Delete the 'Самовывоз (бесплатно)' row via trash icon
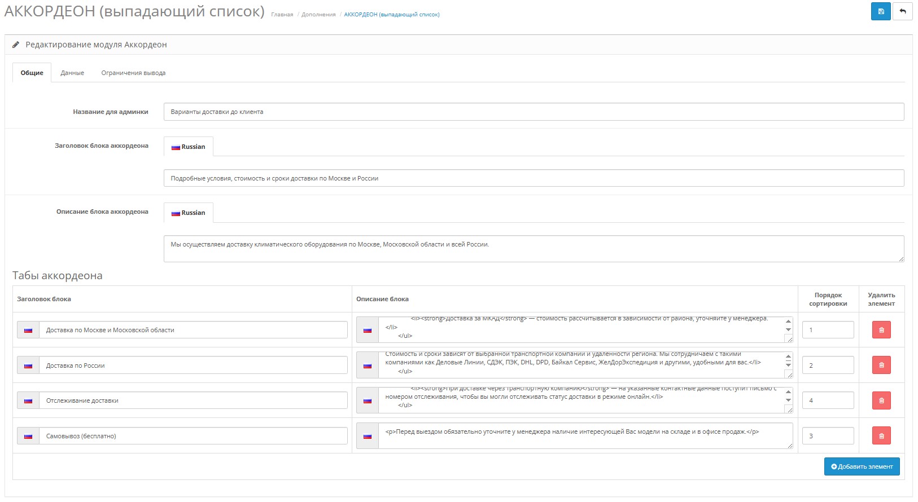 pyautogui.click(x=881, y=435)
